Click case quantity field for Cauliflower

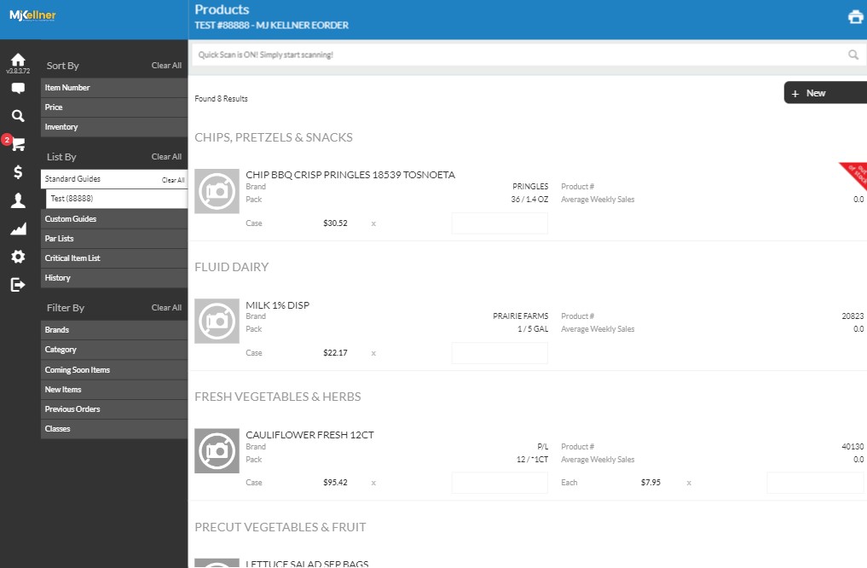point(500,482)
